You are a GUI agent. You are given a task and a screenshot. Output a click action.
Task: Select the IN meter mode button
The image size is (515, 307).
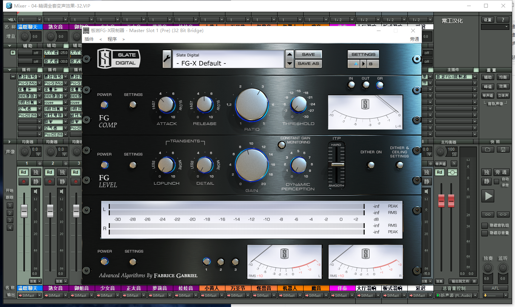(351, 85)
